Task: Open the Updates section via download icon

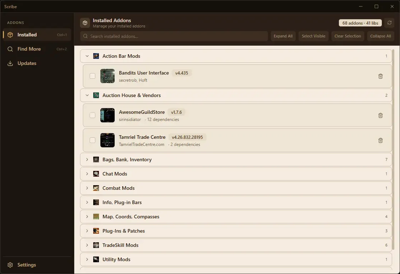Action: point(10,63)
